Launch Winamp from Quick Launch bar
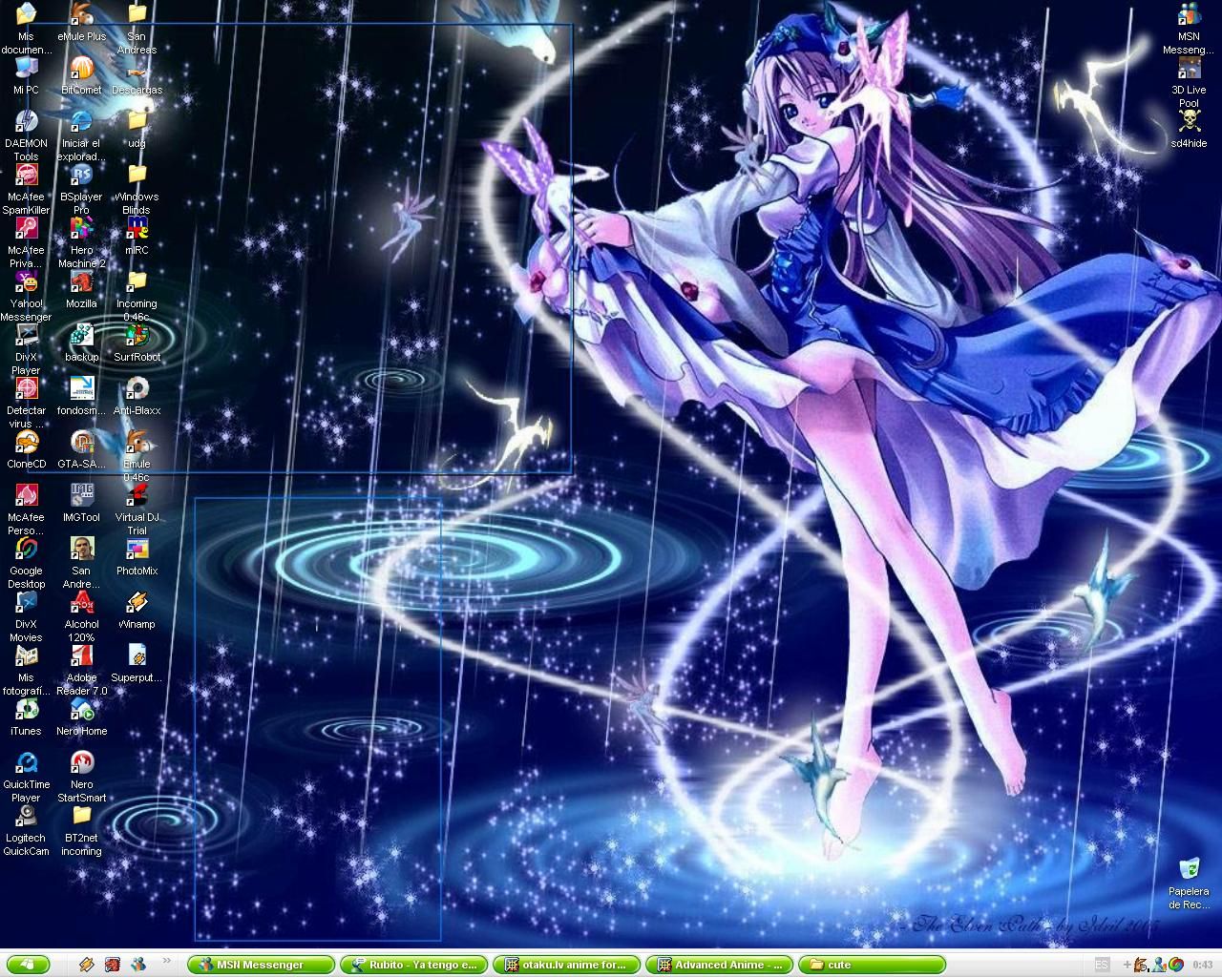This screenshot has width=1222, height=977. 87,965
